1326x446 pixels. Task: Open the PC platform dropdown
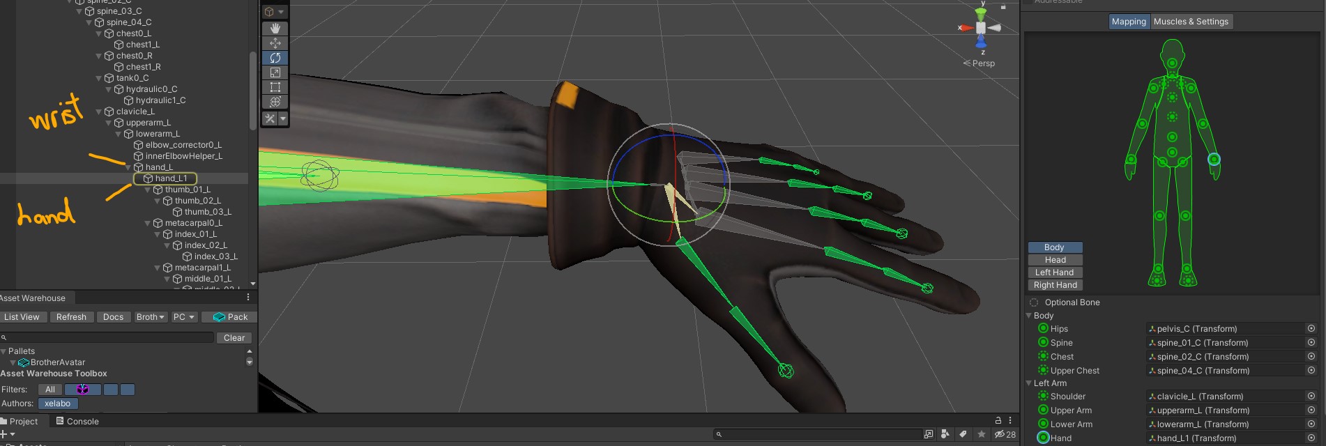click(x=184, y=317)
